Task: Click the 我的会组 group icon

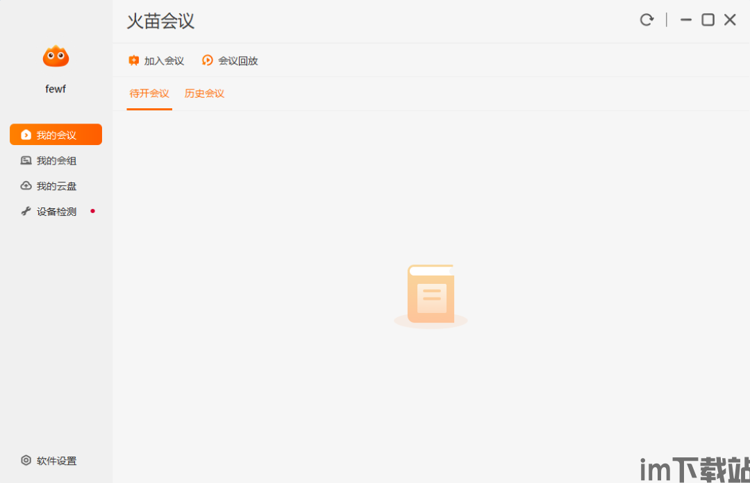Action: [26, 160]
